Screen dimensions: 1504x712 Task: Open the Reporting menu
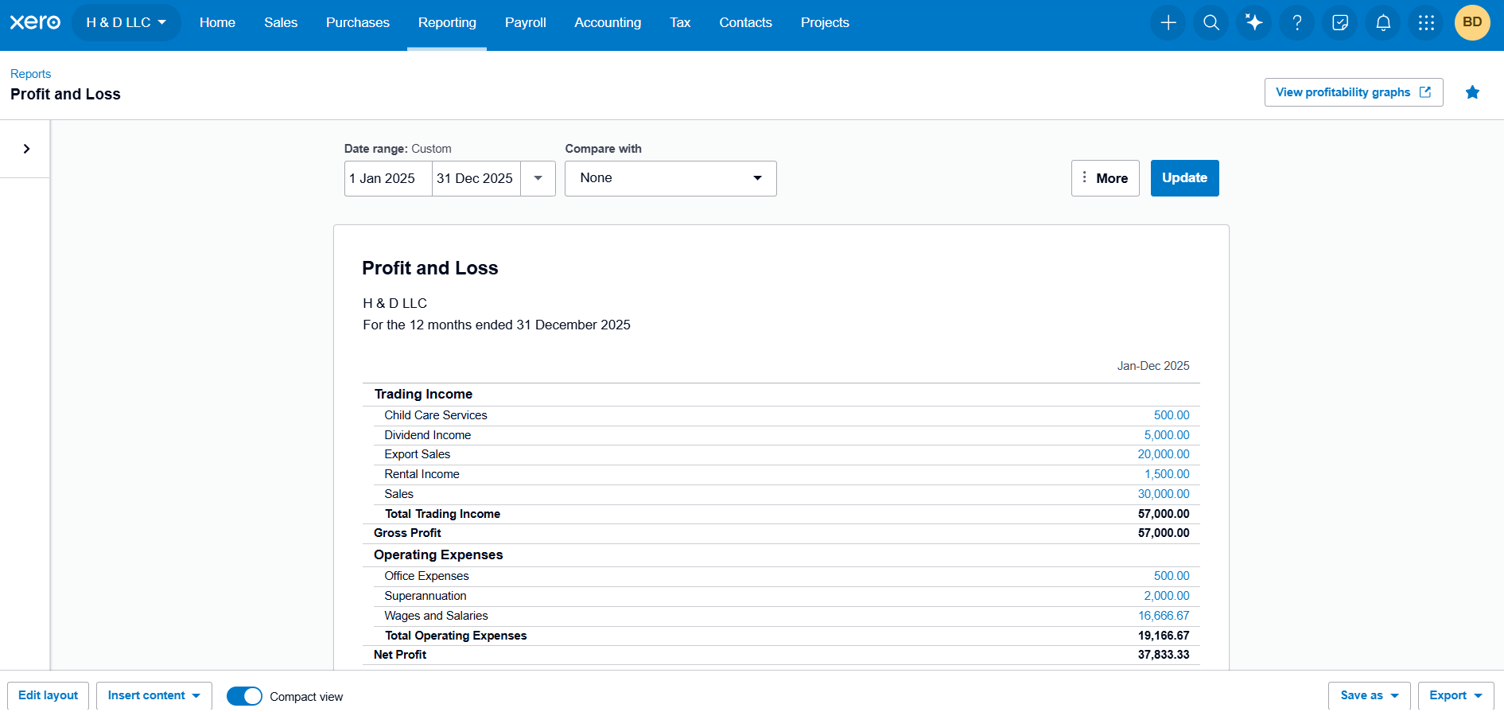point(447,22)
